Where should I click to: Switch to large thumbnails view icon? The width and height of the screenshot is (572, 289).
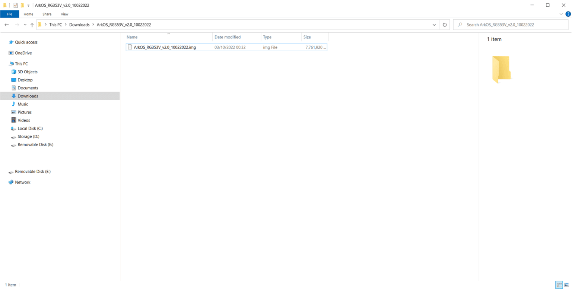(x=566, y=285)
